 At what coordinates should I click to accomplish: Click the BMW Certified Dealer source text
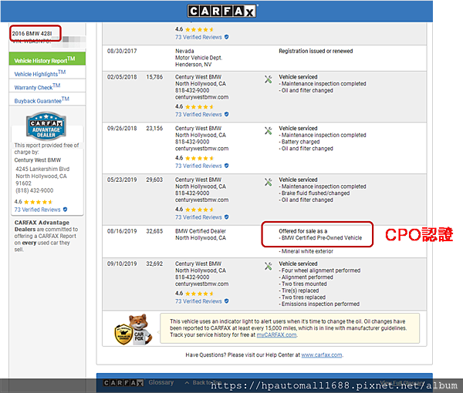[201, 231]
